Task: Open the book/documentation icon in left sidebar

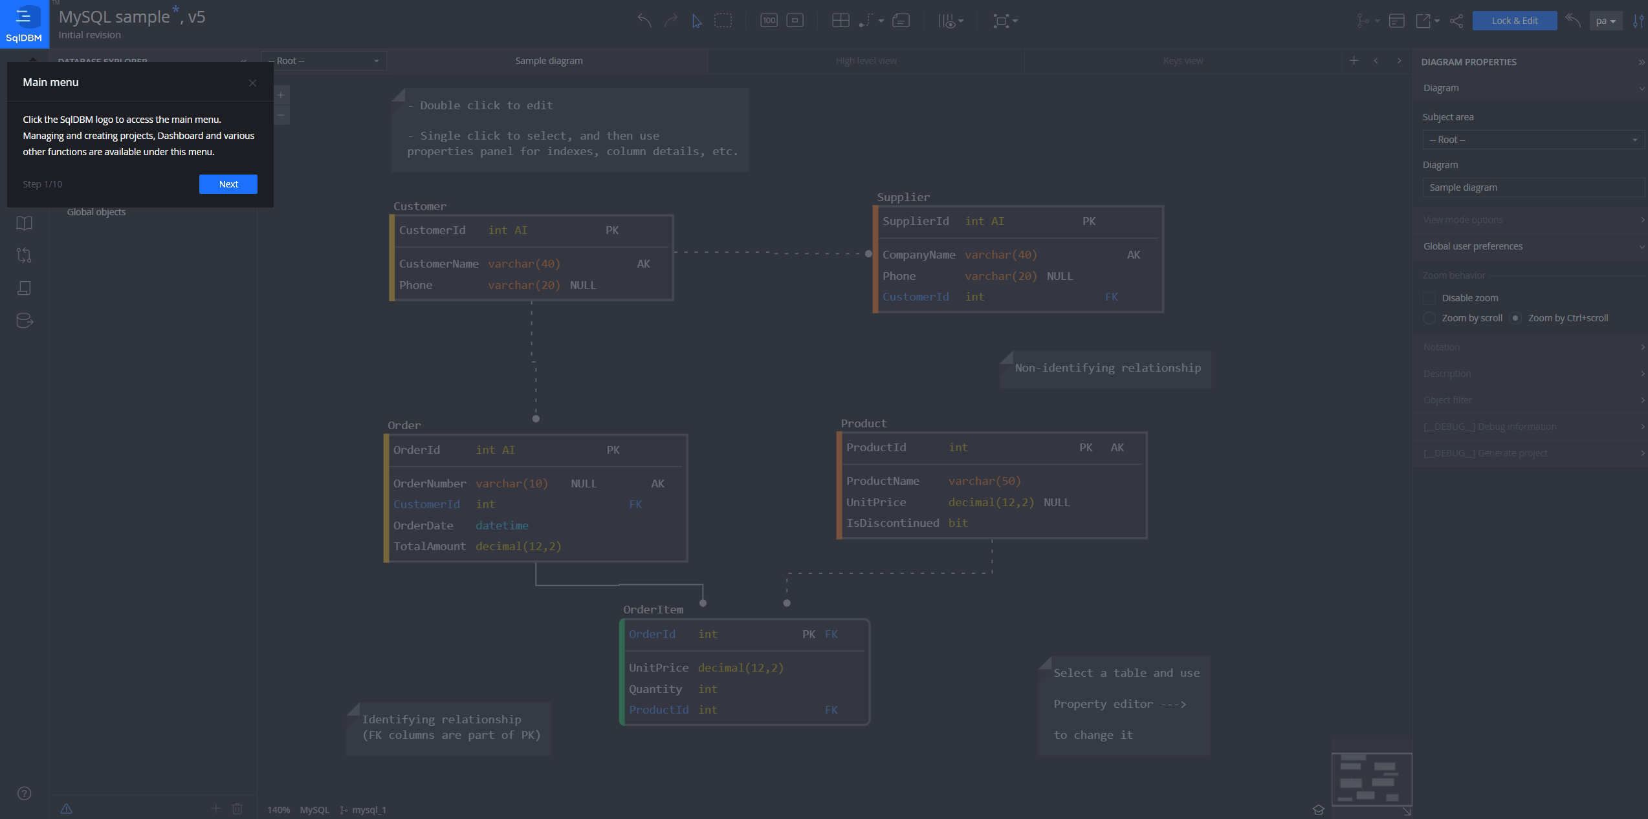Action: (24, 223)
